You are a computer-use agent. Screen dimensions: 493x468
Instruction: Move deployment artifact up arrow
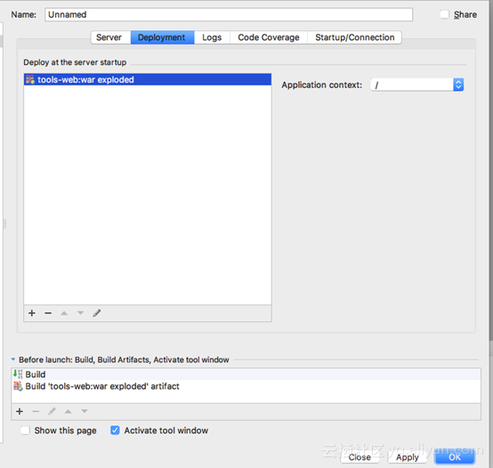(64, 313)
